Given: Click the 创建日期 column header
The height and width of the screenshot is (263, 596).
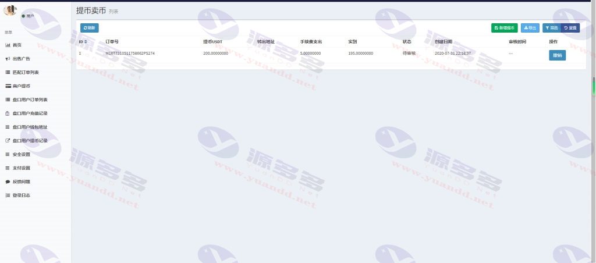Looking at the screenshot, I should [443, 41].
